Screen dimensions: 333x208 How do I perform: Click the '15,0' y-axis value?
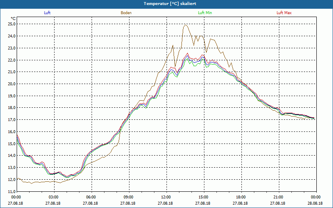[x=12, y=144]
